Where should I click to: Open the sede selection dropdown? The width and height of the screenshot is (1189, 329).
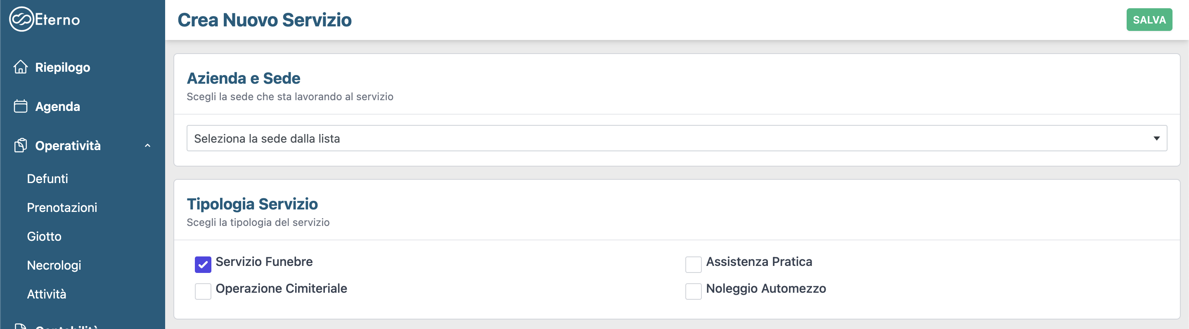[x=676, y=138]
